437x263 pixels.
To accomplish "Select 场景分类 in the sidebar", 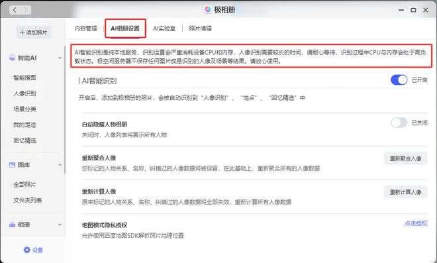I will (24, 109).
